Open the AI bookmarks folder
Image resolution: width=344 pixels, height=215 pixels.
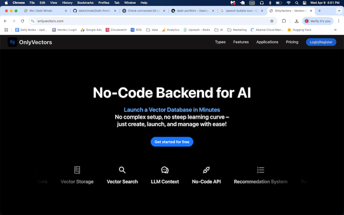219,30
